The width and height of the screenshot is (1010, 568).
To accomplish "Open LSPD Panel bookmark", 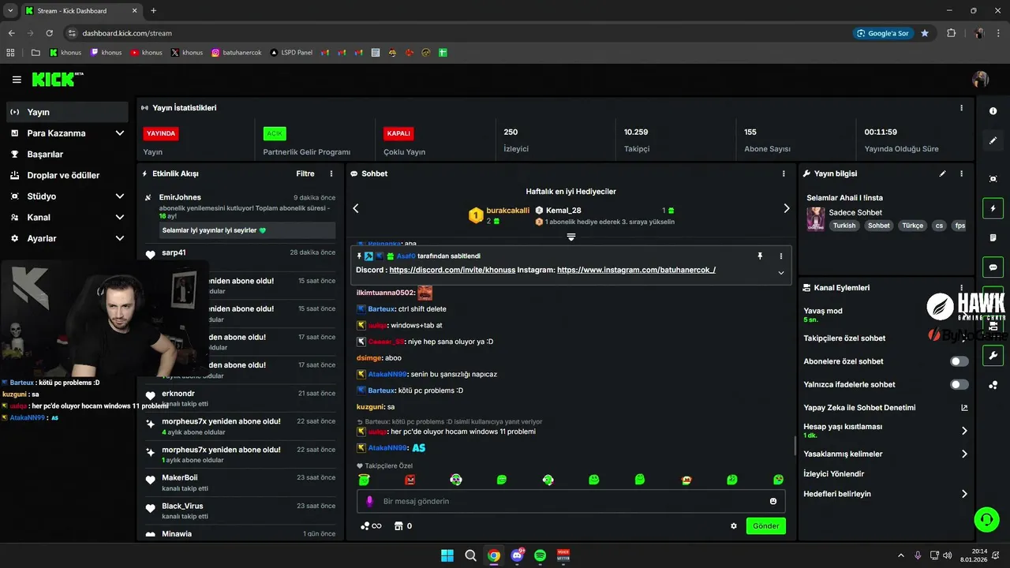I will pos(291,53).
